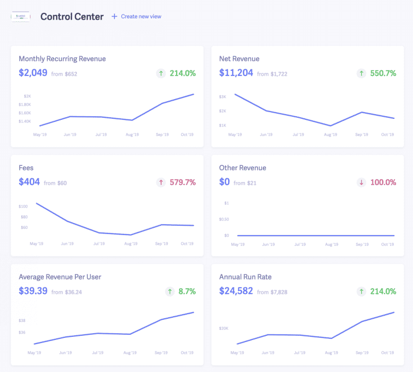Click the $38 axis label in ARPU chart
The image size is (413, 372).
click(x=22, y=320)
